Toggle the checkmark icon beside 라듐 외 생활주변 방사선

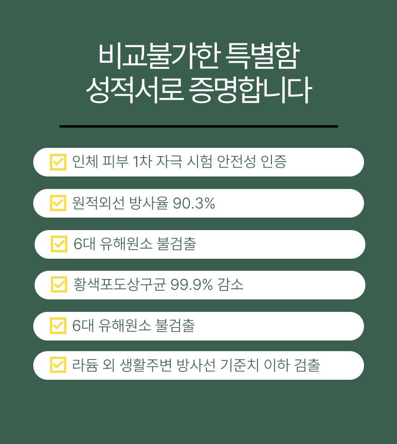(58, 365)
